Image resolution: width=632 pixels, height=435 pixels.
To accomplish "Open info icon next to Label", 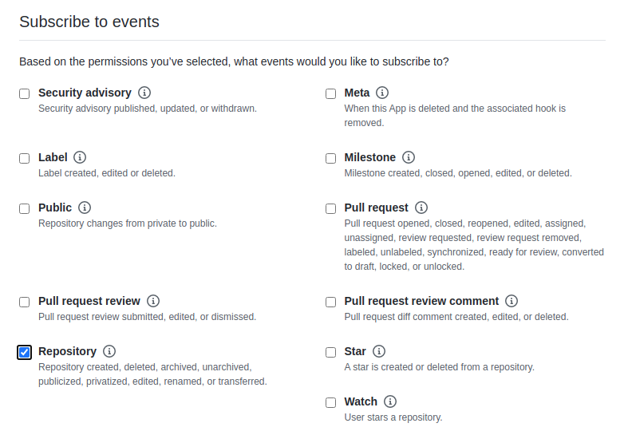I will click(x=80, y=157).
